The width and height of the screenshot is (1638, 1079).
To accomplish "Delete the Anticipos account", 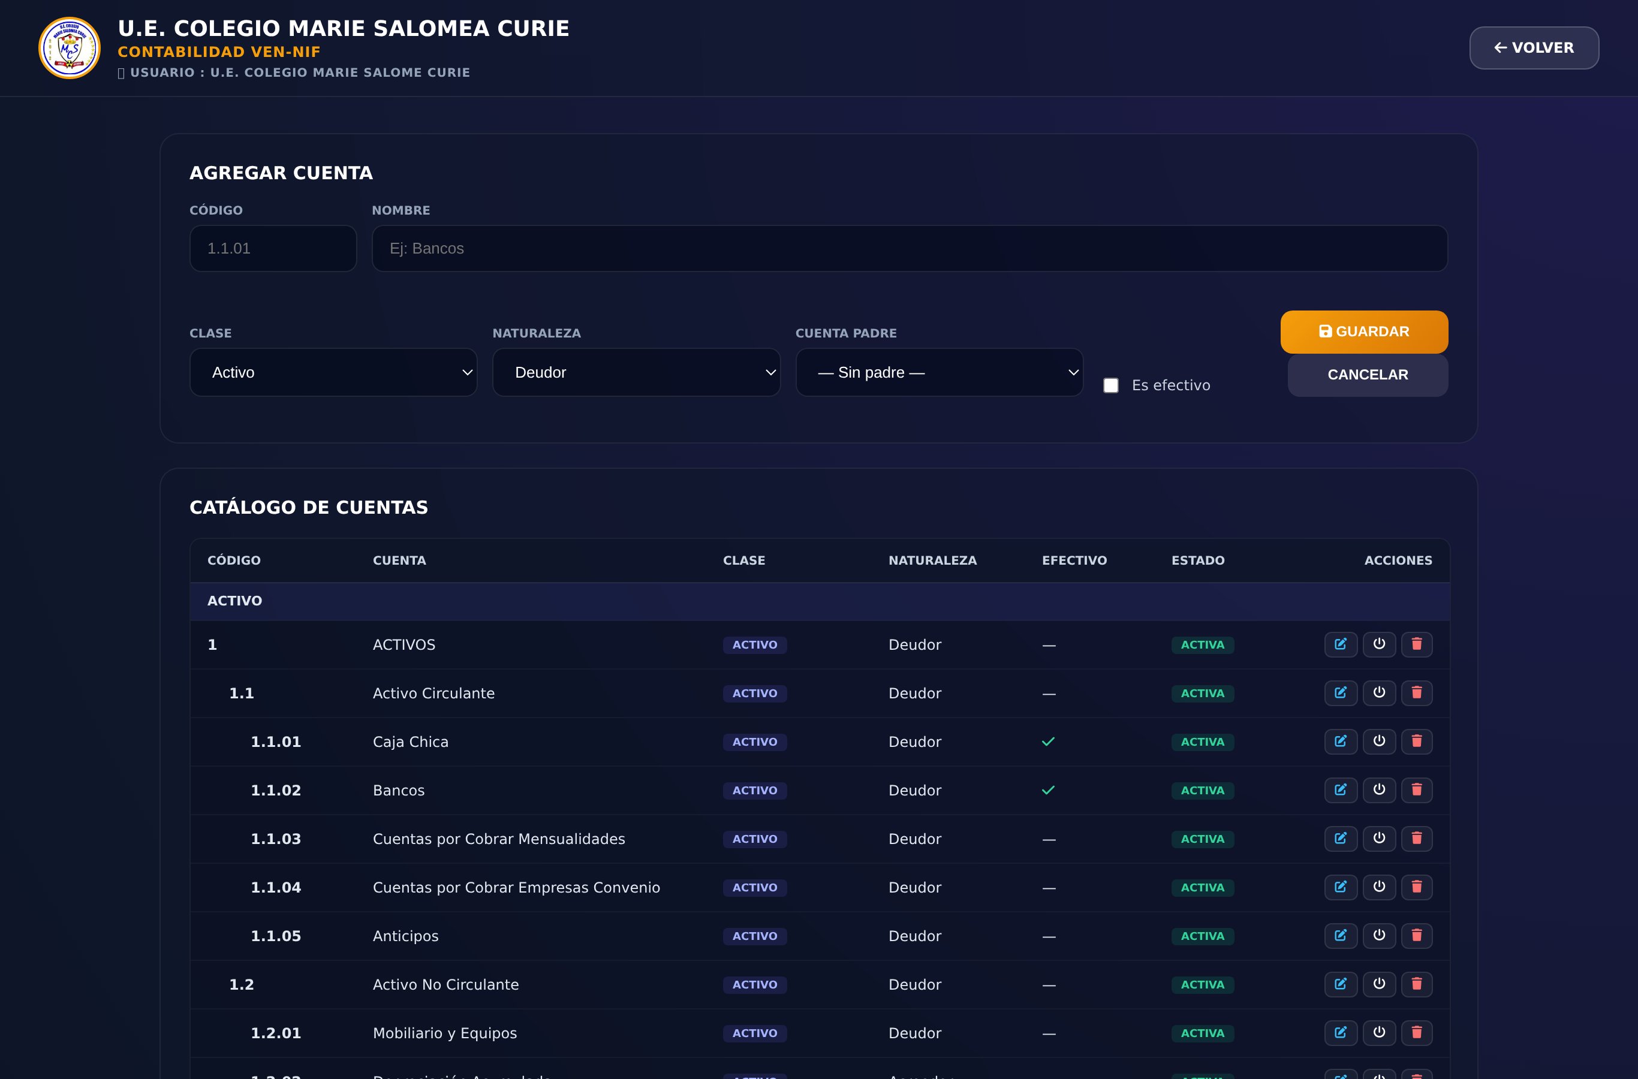I will tap(1417, 936).
